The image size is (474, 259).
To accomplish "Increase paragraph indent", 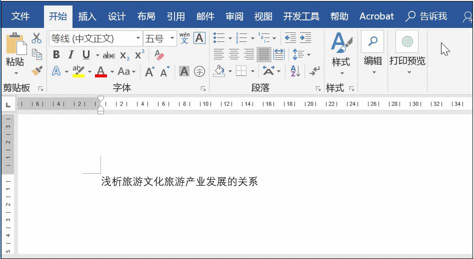I will tap(305, 38).
